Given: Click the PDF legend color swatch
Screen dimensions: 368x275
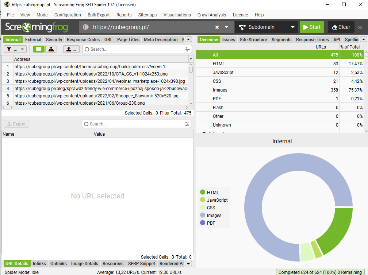Looking at the screenshot, I should pos(203,223).
